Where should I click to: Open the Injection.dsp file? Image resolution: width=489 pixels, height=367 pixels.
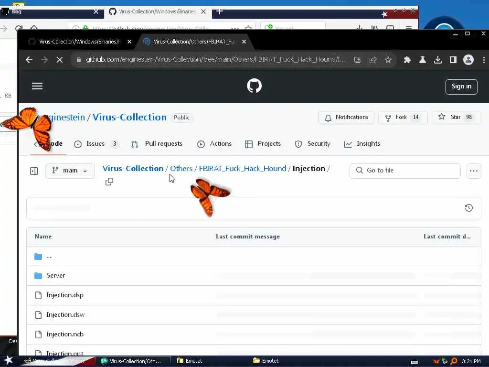pyautogui.click(x=65, y=295)
